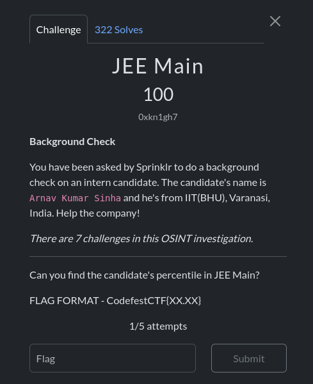313x384 pixels.
Task: Open the 322 Solves tab
Action: coord(118,30)
